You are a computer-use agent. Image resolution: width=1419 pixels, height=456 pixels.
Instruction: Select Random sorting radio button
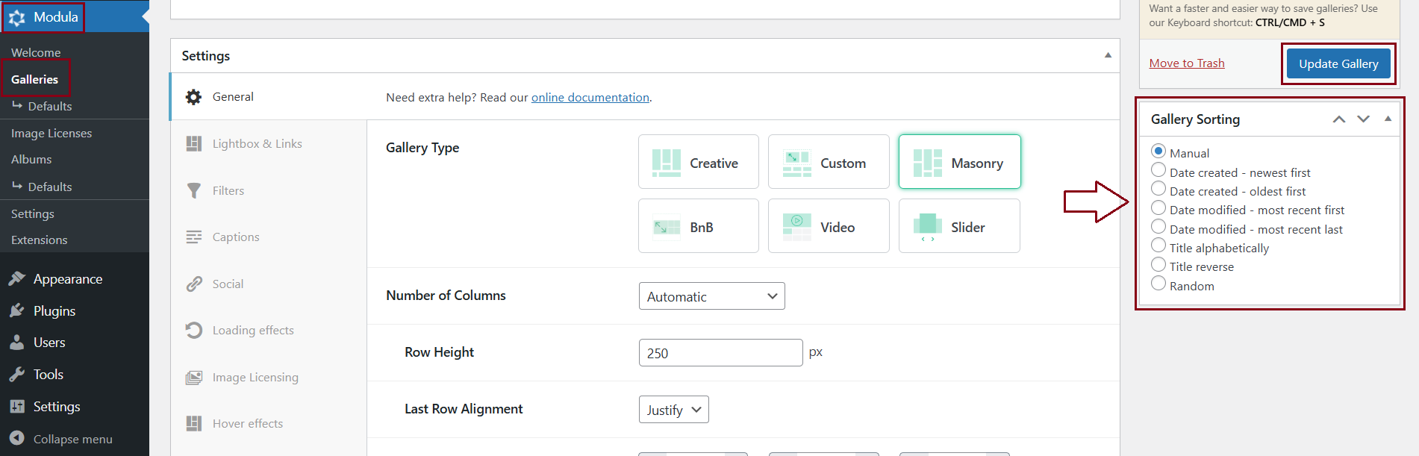[1158, 284]
